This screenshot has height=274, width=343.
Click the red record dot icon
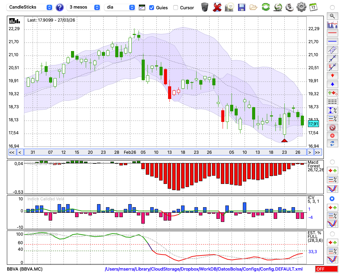[x=332, y=136]
